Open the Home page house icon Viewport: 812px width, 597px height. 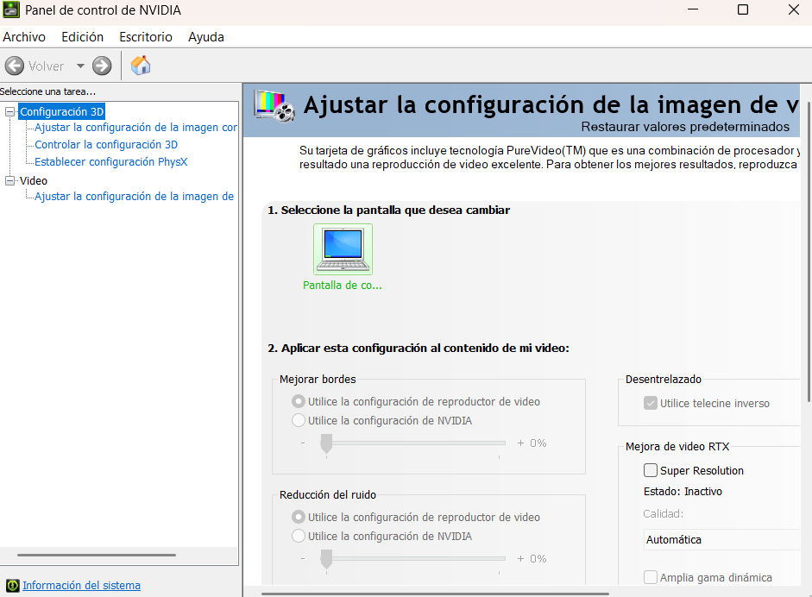pyautogui.click(x=141, y=66)
